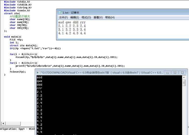
Task: Open the 文件(F) menu in Notepad
Action: (x=63, y=18)
